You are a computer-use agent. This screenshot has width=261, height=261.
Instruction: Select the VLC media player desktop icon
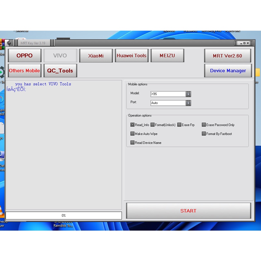pos(2,211)
